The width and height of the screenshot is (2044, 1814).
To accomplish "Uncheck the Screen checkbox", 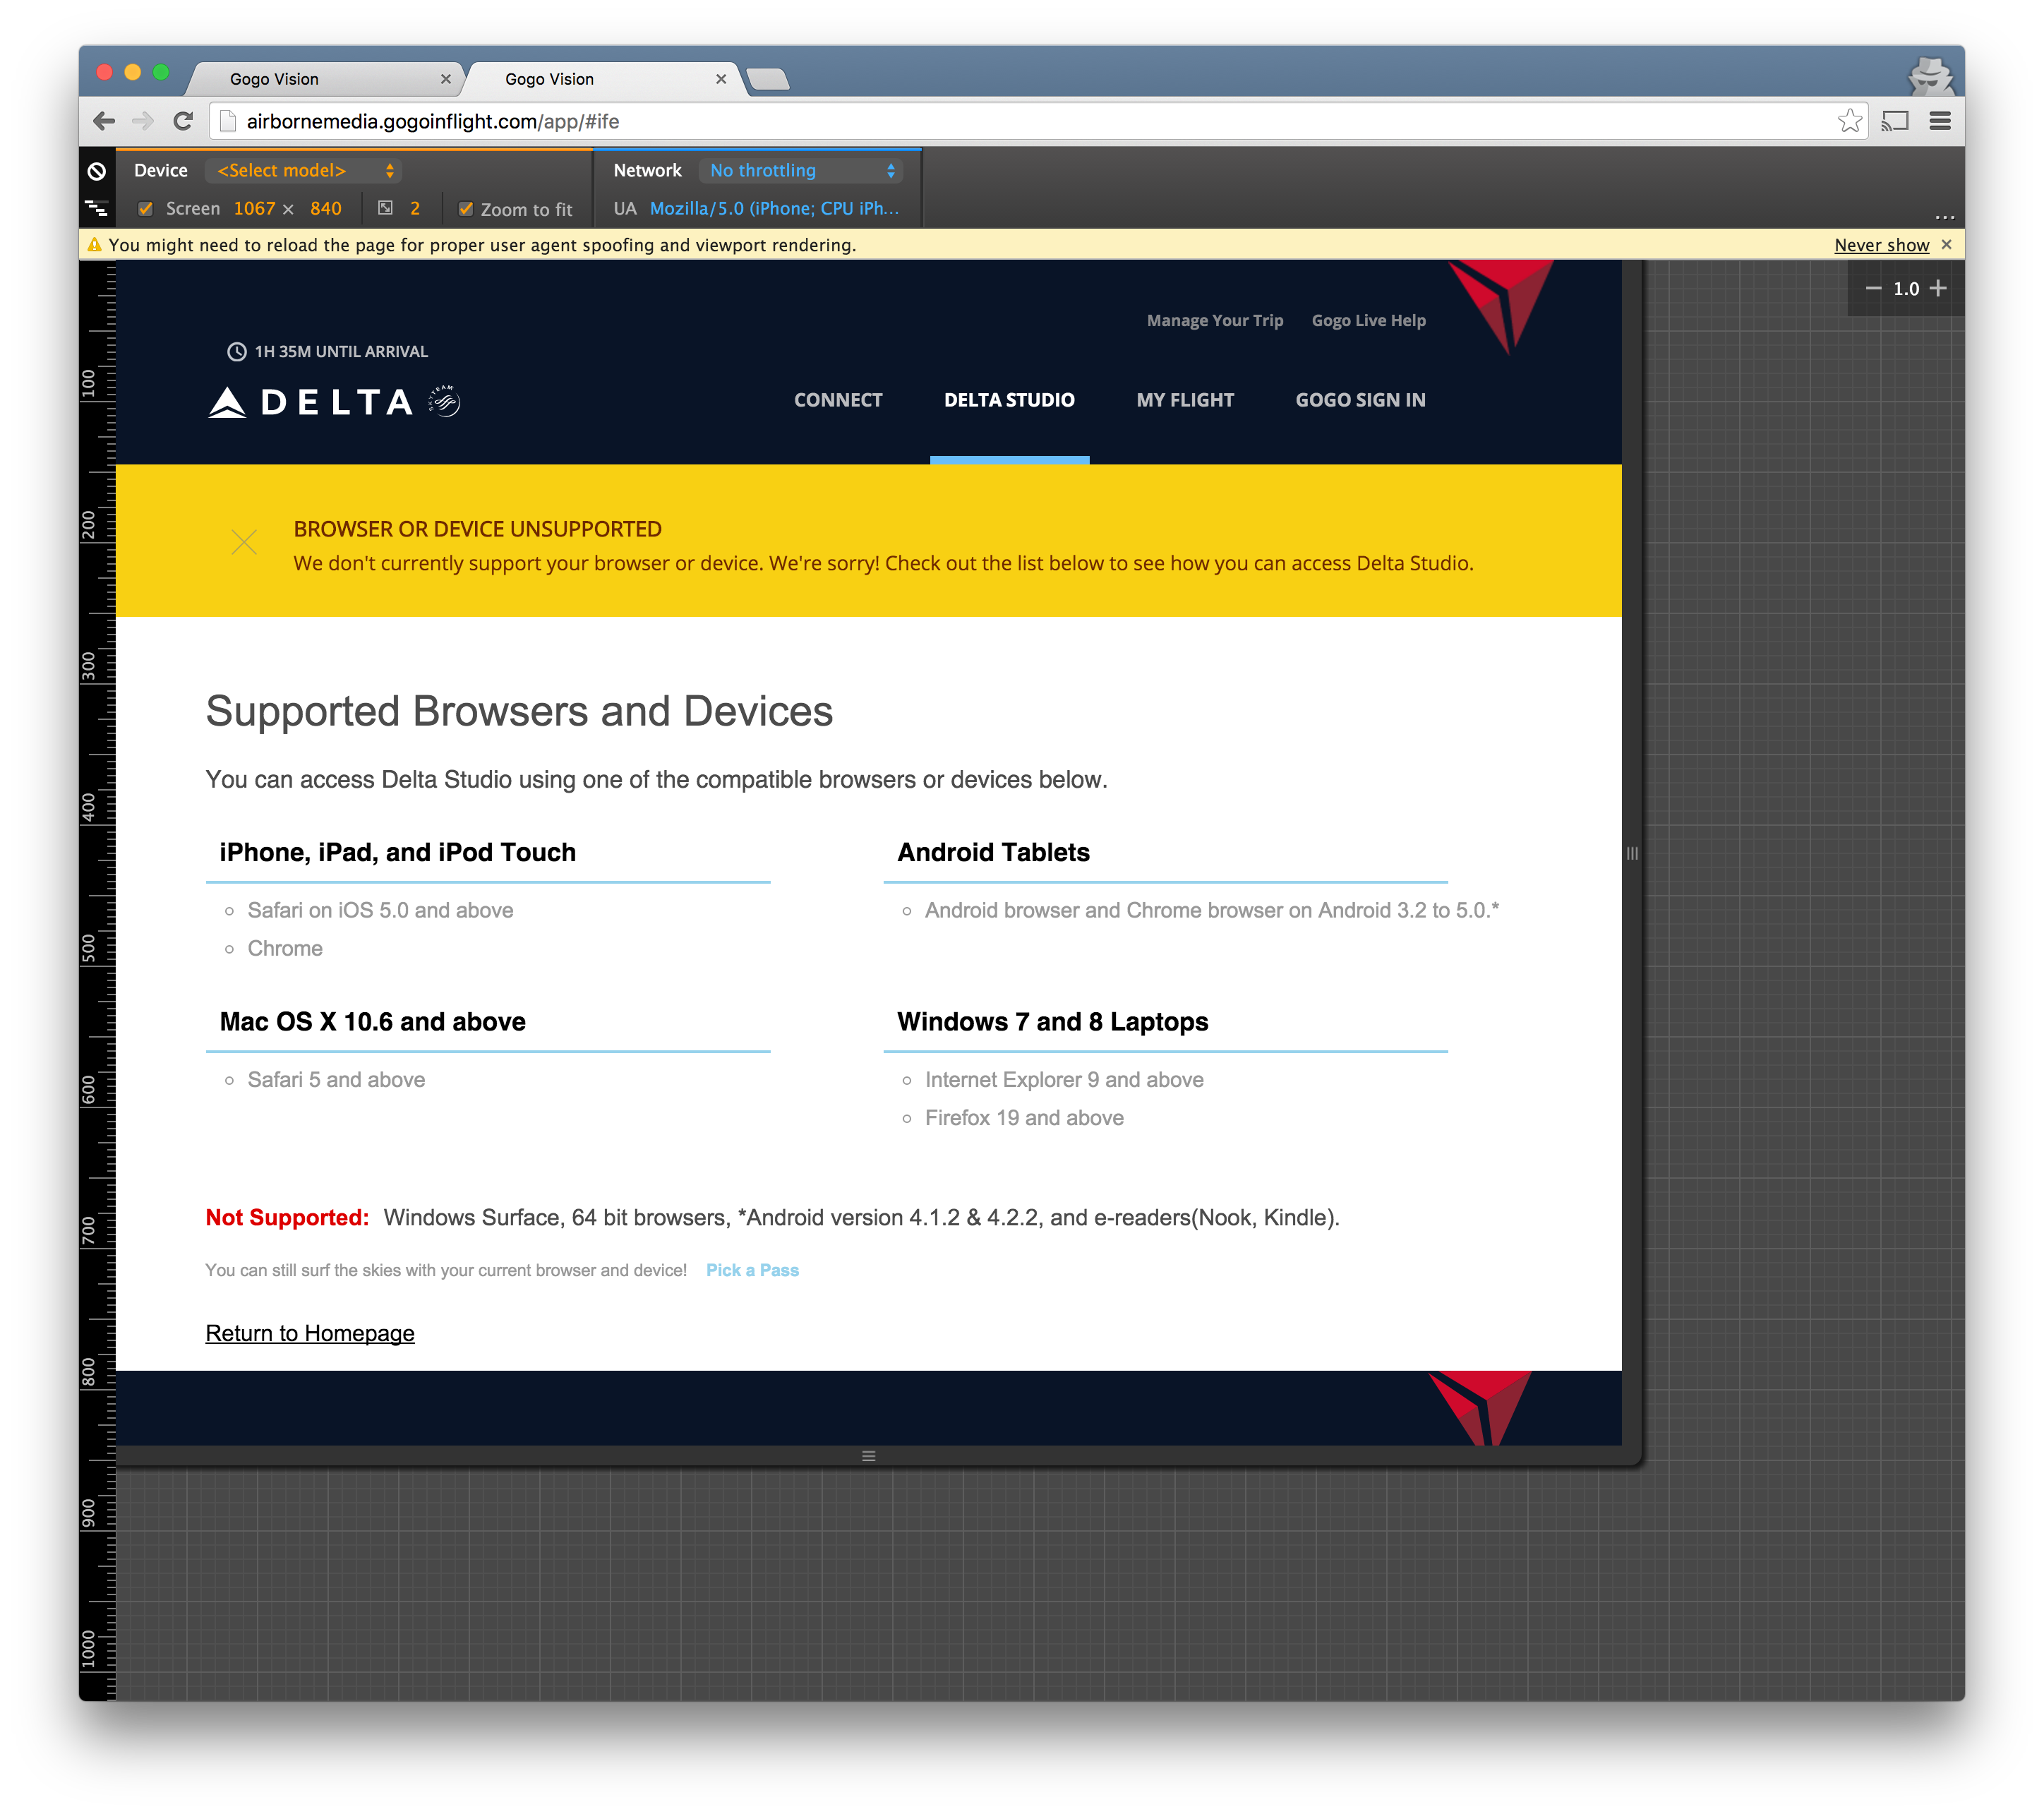I will [146, 208].
